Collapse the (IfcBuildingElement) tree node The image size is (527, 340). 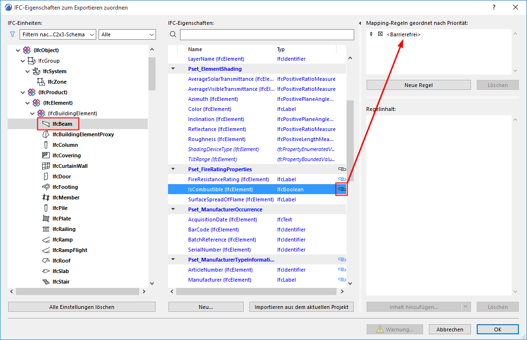pyautogui.click(x=32, y=113)
